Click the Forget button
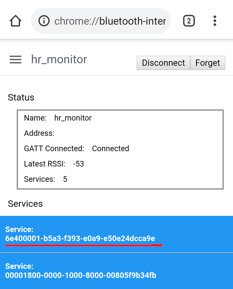The image size is (233, 289). coord(208,63)
